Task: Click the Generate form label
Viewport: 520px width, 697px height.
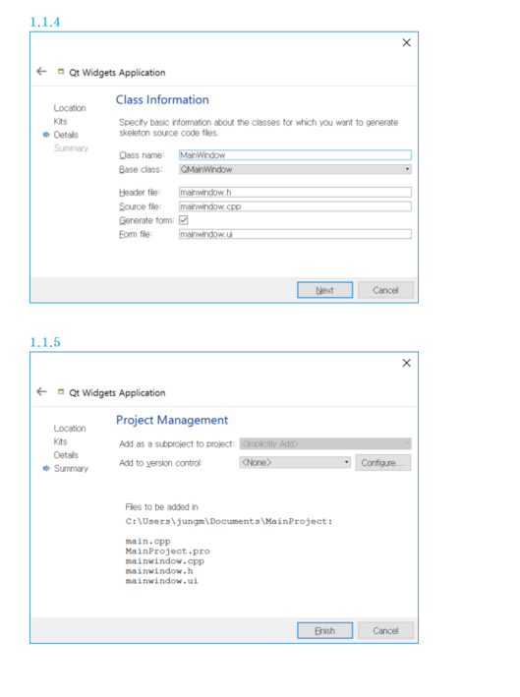Action: click(146, 220)
